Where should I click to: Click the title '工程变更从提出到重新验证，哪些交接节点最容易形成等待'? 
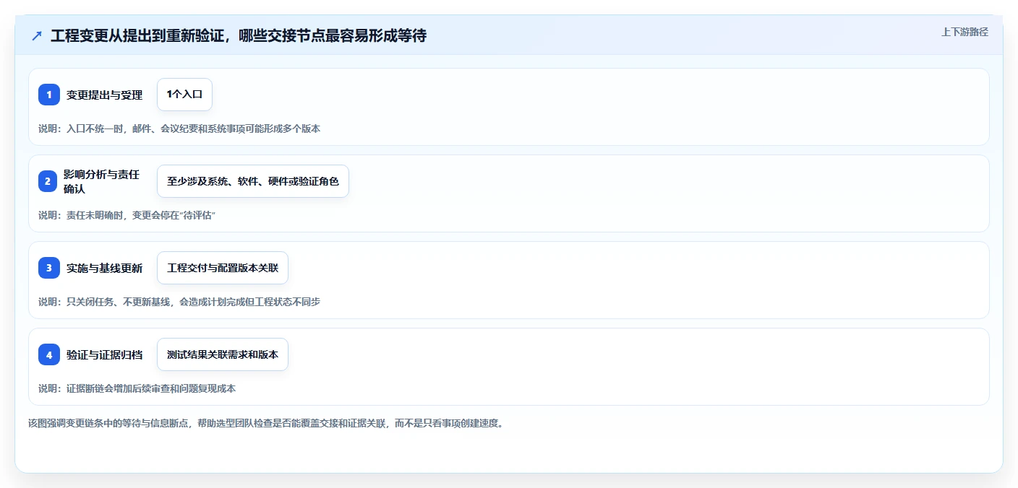click(239, 35)
